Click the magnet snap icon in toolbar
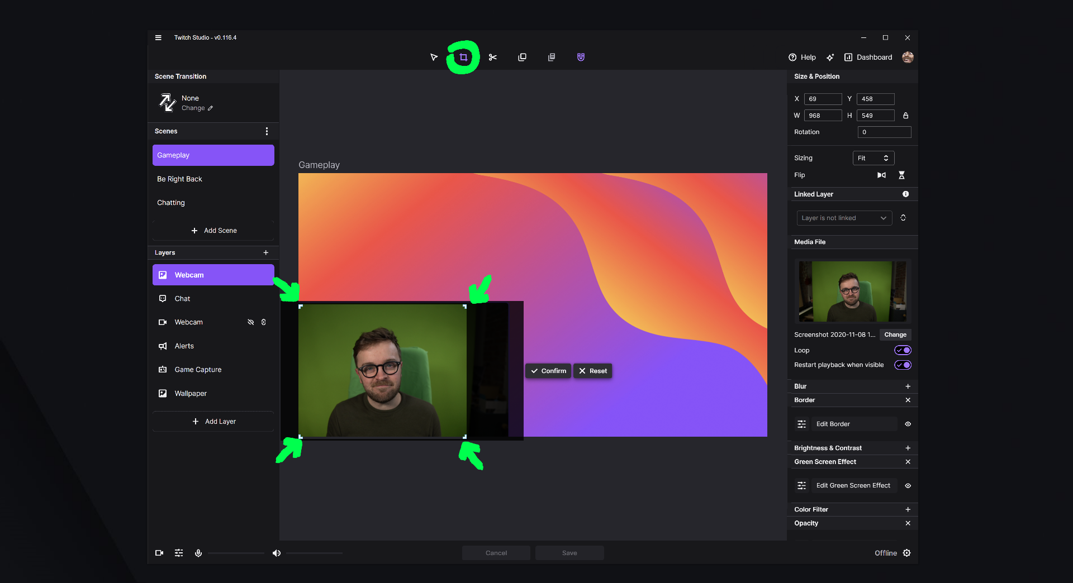The height and width of the screenshot is (583, 1073). pos(581,58)
